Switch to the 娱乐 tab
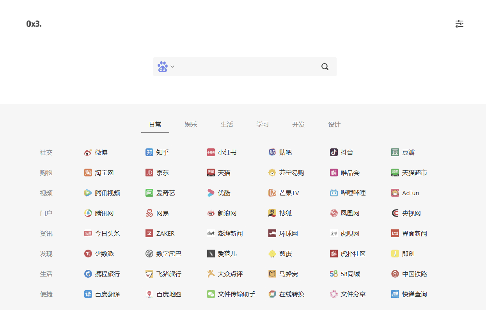 [x=191, y=125]
